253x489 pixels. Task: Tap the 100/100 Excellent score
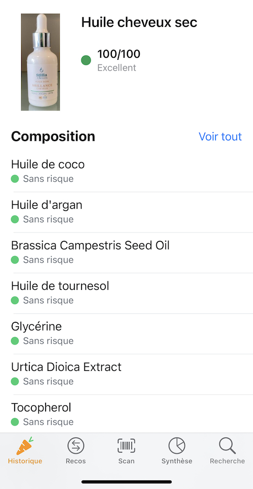click(x=119, y=60)
